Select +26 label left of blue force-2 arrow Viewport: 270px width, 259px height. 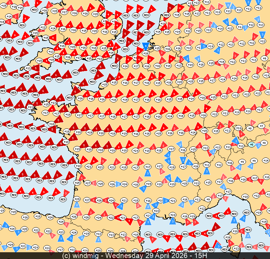[x=112, y=184]
